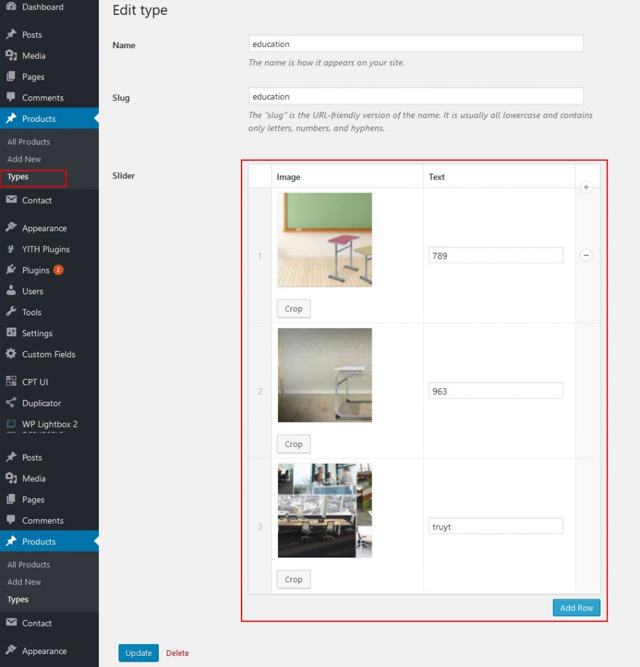
Task: Click the CPT UI grid icon
Action: point(11,381)
